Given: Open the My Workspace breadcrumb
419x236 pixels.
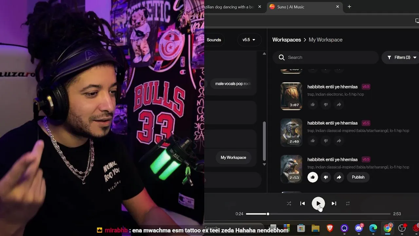Looking at the screenshot, I should click(x=325, y=40).
